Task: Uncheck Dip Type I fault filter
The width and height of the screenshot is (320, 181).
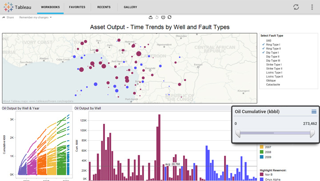Action: pos(264,52)
